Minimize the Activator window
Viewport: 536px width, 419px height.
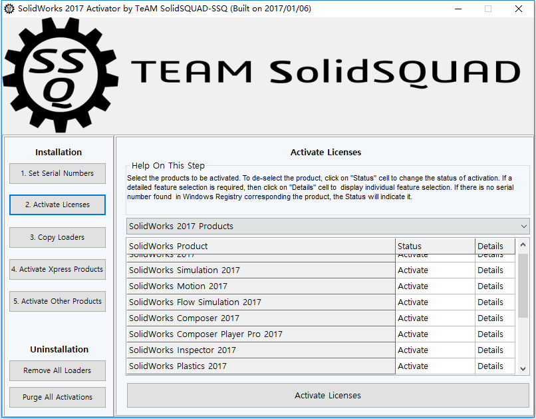tap(458, 9)
